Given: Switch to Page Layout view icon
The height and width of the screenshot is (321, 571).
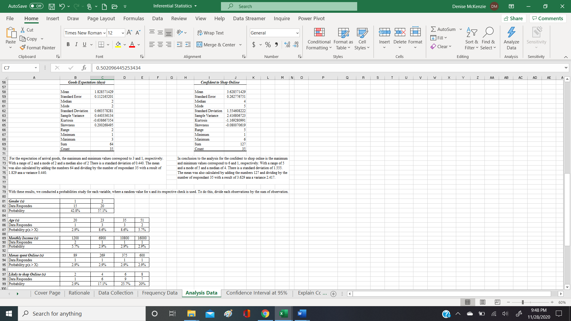Looking at the screenshot, I should point(483,302).
